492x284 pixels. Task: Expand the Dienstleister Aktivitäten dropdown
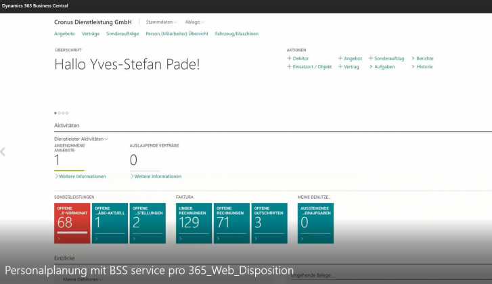81,139
